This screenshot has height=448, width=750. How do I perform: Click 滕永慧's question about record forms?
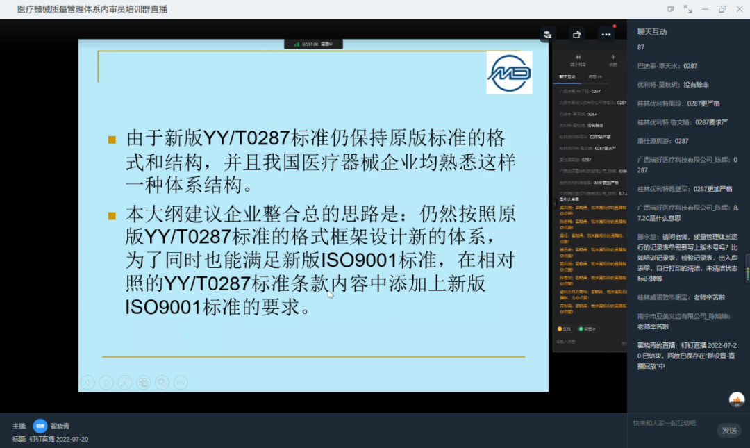[687, 258]
